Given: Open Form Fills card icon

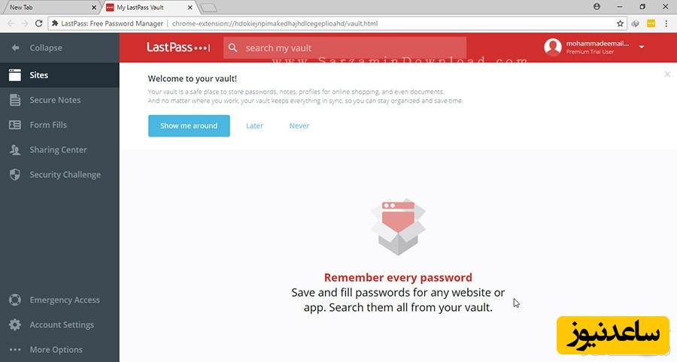Looking at the screenshot, I should pyautogui.click(x=15, y=125).
